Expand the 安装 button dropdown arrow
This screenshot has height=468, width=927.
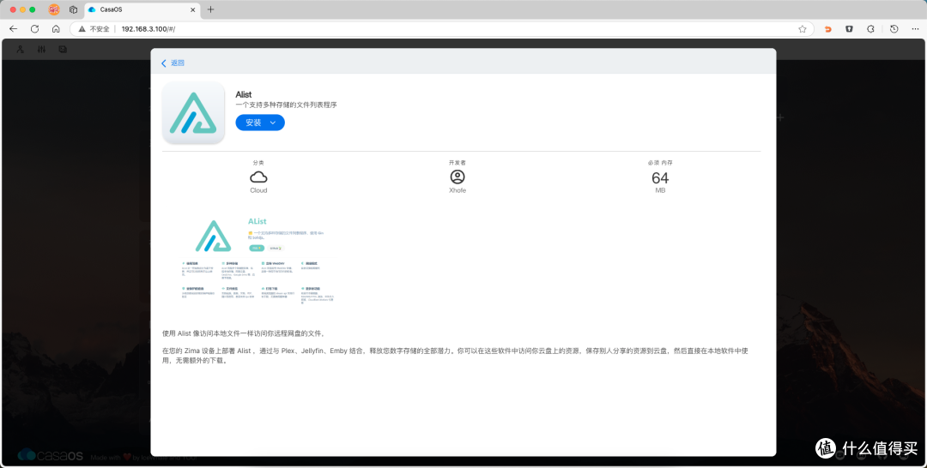tap(273, 123)
